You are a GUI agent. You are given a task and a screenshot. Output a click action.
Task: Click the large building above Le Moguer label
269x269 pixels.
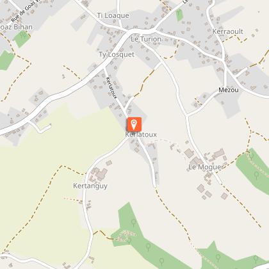pyautogui.click(x=218, y=154)
